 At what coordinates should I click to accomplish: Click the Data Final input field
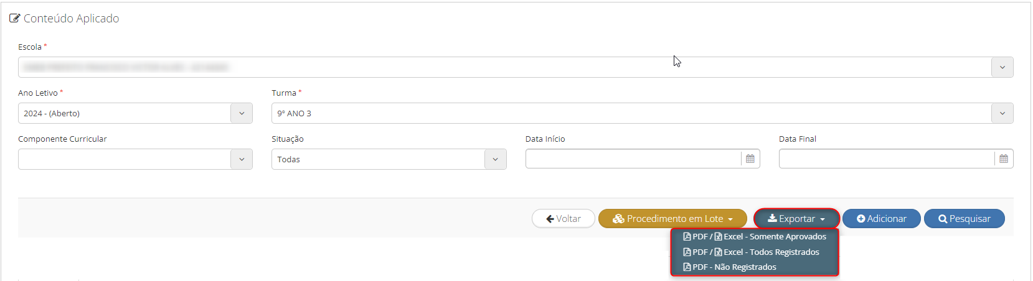[x=887, y=159]
